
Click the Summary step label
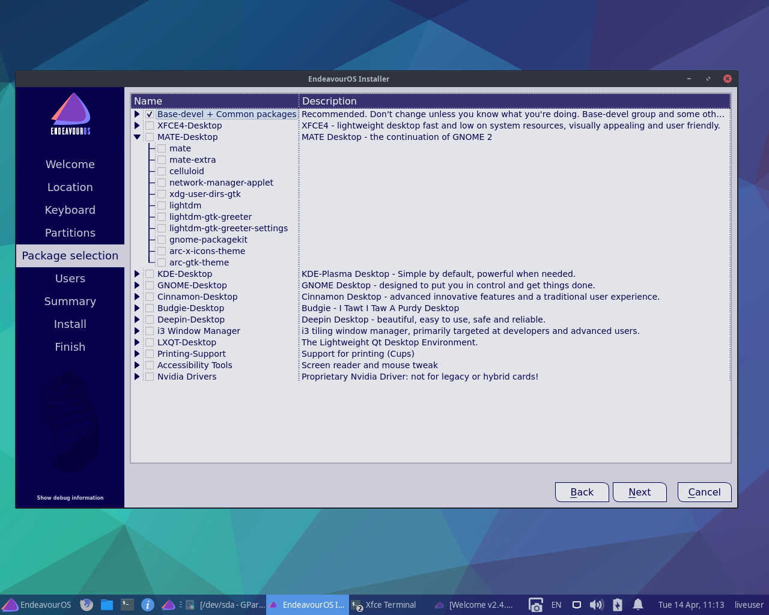tap(70, 301)
